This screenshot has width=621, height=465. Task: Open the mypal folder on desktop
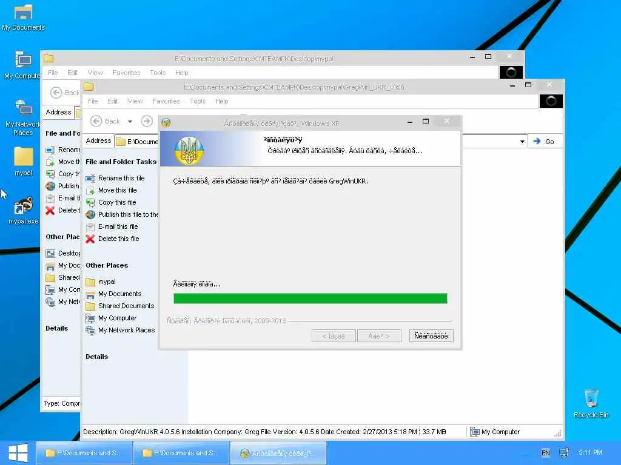click(x=24, y=161)
